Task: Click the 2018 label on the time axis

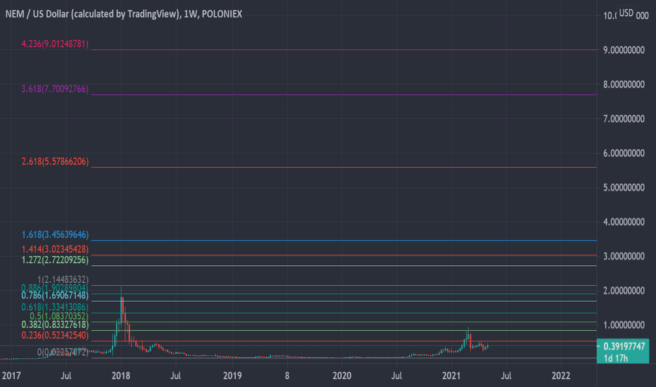Action: click(x=121, y=375)
